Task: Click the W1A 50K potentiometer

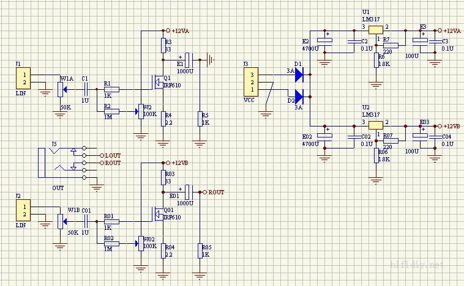Action: click(x=60, y=89)
